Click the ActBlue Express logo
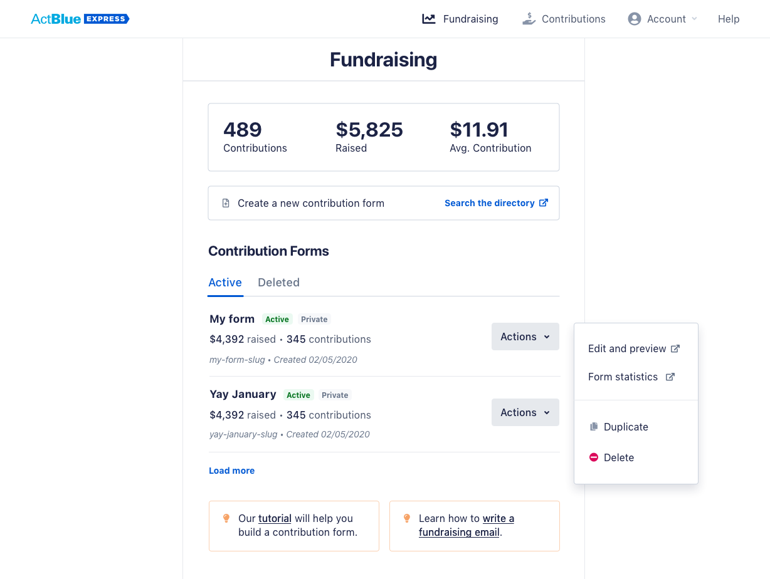The width and height of the screenshot is (770, 579). [80, 19]
